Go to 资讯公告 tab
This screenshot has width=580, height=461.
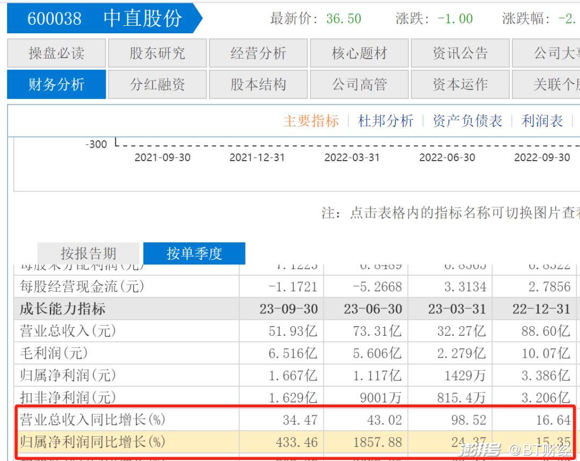tap(460, 53)
